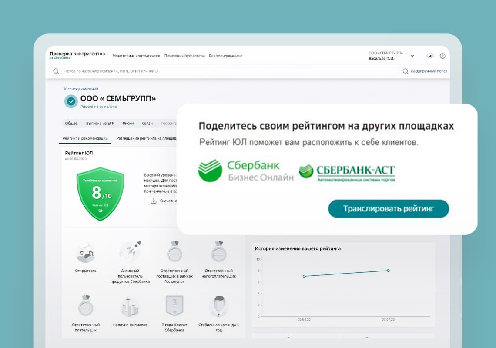496x348 pixels.
Task: Click the search magnifier icon in search bar
Action: pyautogui.click(x=56, y=71)
